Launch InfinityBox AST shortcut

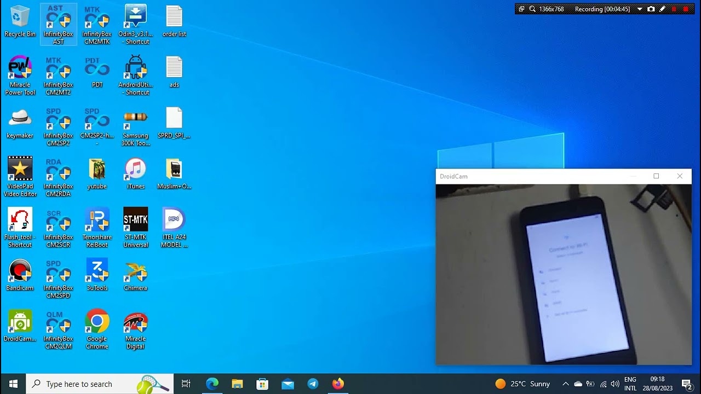(59, 25)
